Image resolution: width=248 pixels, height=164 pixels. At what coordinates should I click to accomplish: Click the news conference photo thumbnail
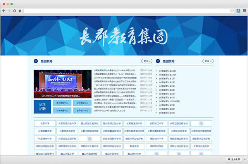(x=63, y=84)
